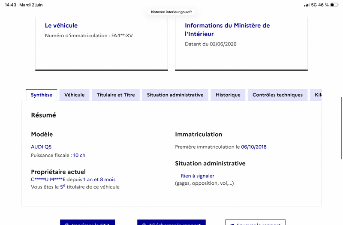The height and width of the screenshot is (225, 343).
Task: Open the Contrôles techniques tab
Action: tap(277, 95)
